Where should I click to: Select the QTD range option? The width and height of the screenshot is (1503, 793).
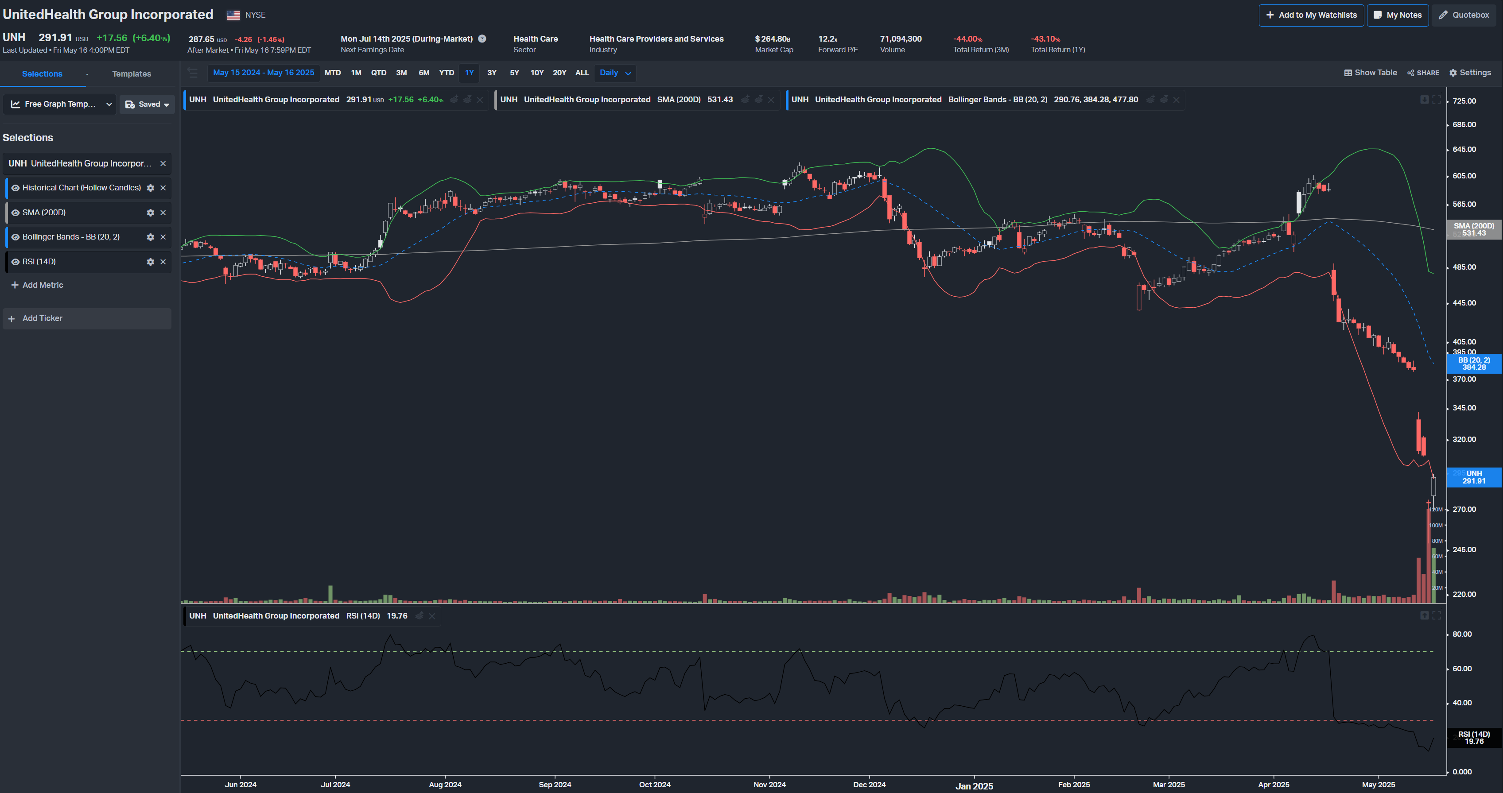pyautogui.click(x=379, y=73)
